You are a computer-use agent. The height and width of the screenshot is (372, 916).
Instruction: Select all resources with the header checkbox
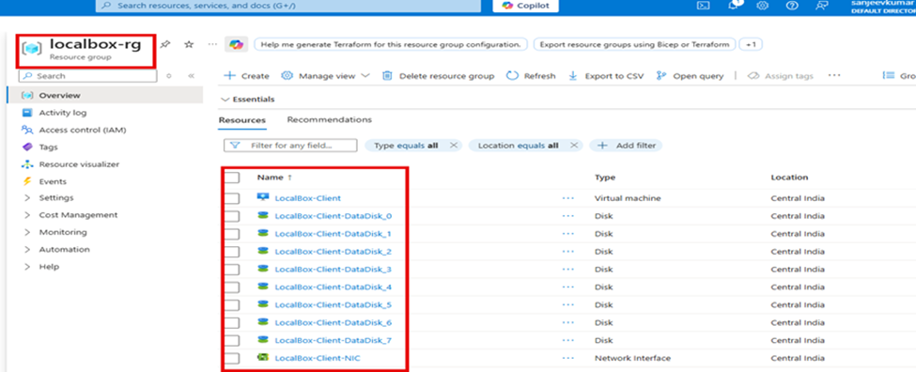point(232,178)
